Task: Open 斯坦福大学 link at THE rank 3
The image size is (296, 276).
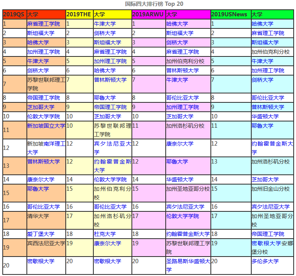Action: (108, 42)
